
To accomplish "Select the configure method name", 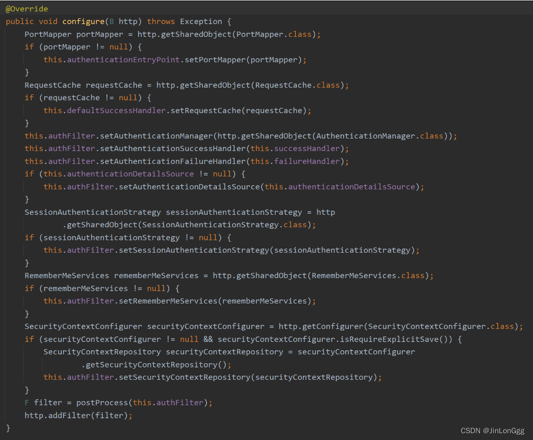I will [x=83, y=21].
